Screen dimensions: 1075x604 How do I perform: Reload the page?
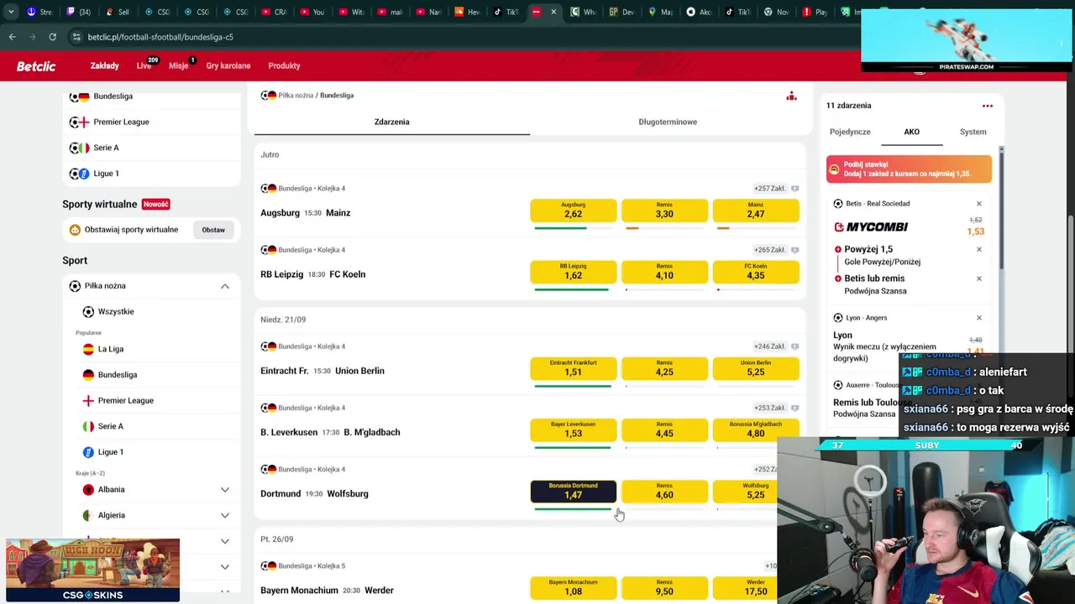tap(52, 37)
